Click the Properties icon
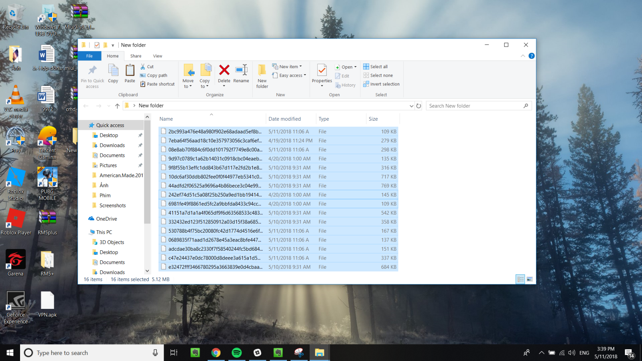Viewport: 642px width, 361px height. (322, 70)
